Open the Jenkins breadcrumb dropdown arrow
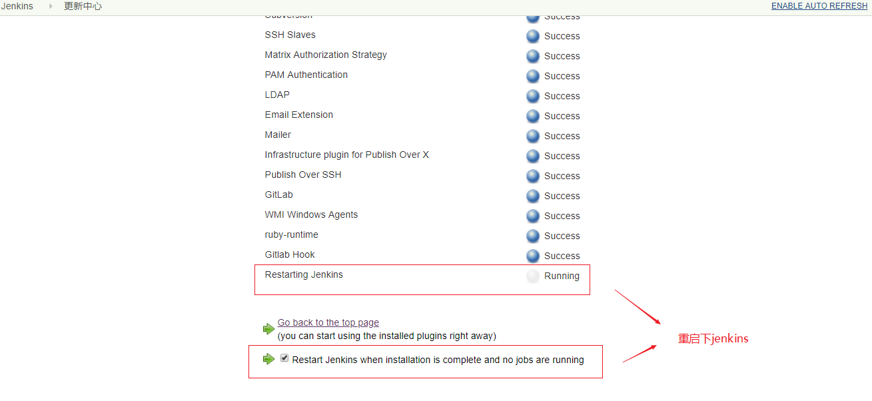The width and height of the screenshot is (872, 401). [50, 6]
